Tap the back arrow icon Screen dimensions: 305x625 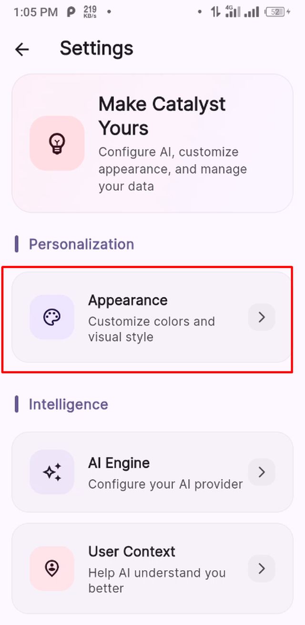22,49
